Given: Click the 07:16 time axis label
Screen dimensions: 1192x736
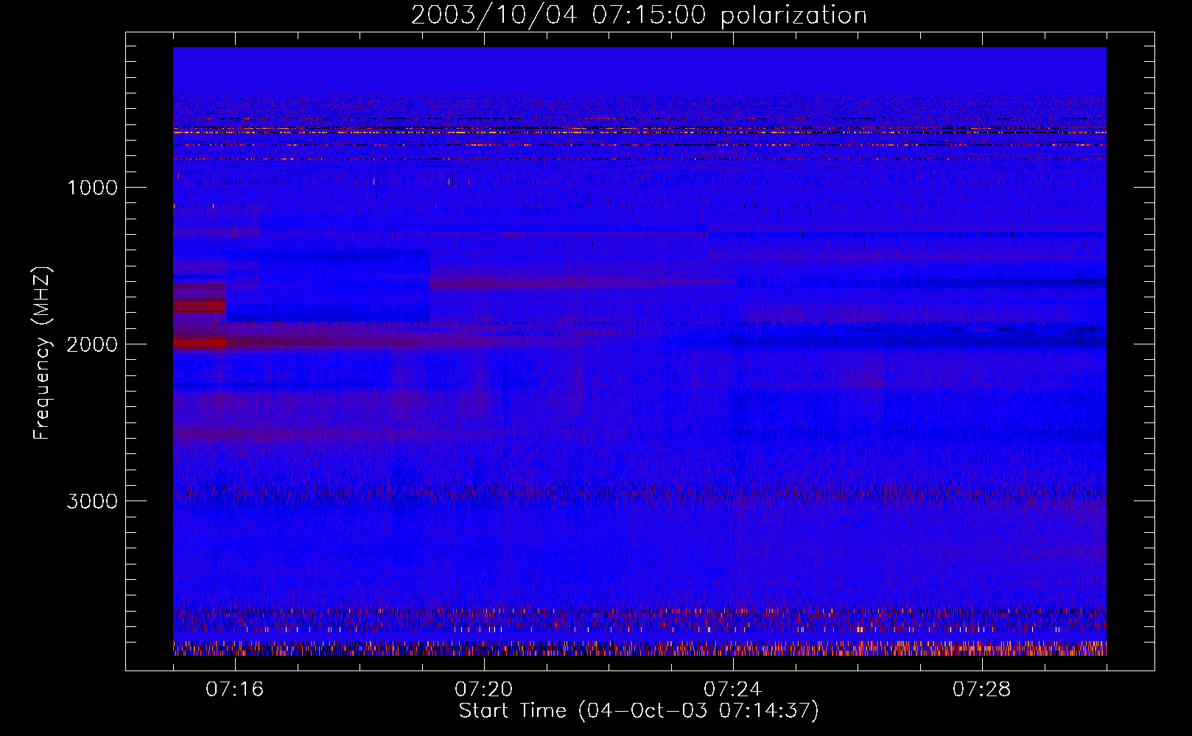Looking at the screenshot, I should point(235,689).
